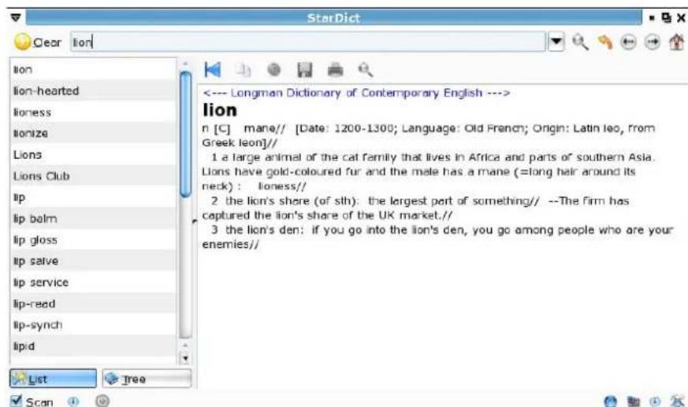Click the scrollbar down arrow in word list
Image resolution: width=688 pixels, height=407 pixels.
pyautogui.click(x=185, y=358)
